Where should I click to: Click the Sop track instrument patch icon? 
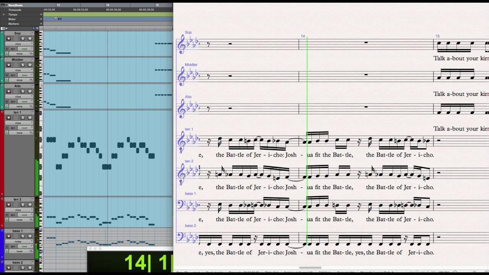pyautogui.click(x=7, y=54)
